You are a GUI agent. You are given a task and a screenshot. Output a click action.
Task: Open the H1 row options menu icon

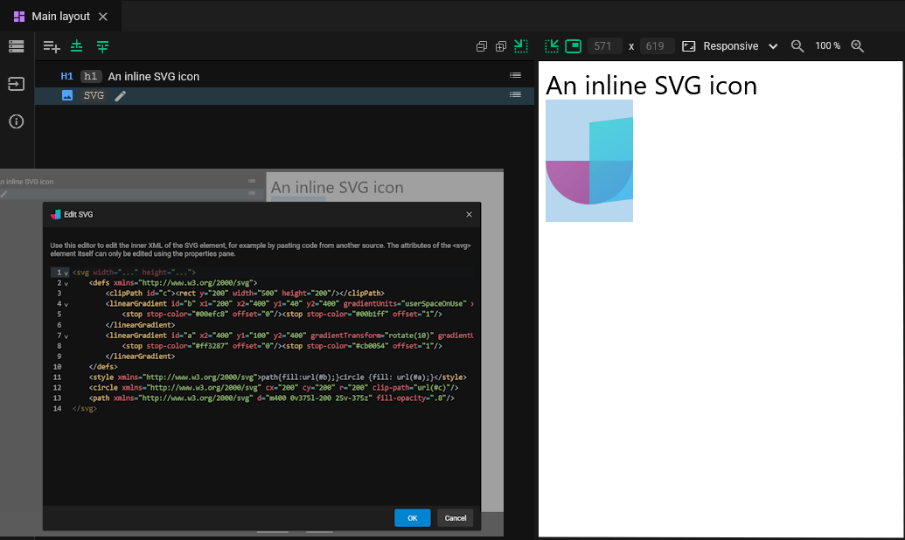click(515, 75)
